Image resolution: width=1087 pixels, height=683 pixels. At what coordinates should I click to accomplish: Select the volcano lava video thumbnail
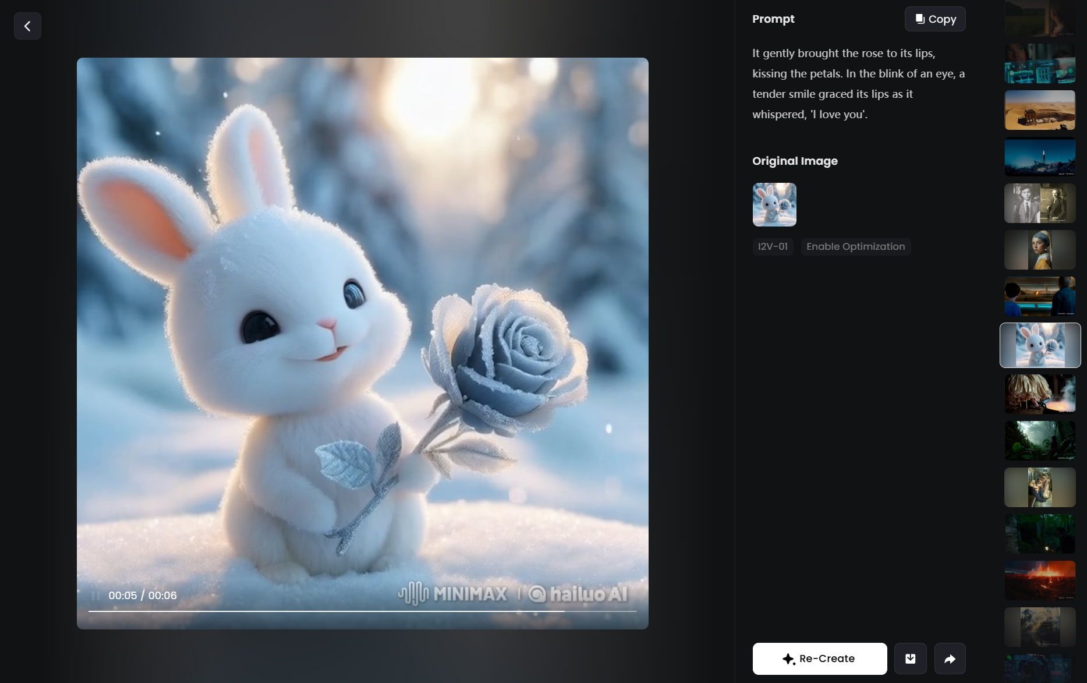(1039, 581)
